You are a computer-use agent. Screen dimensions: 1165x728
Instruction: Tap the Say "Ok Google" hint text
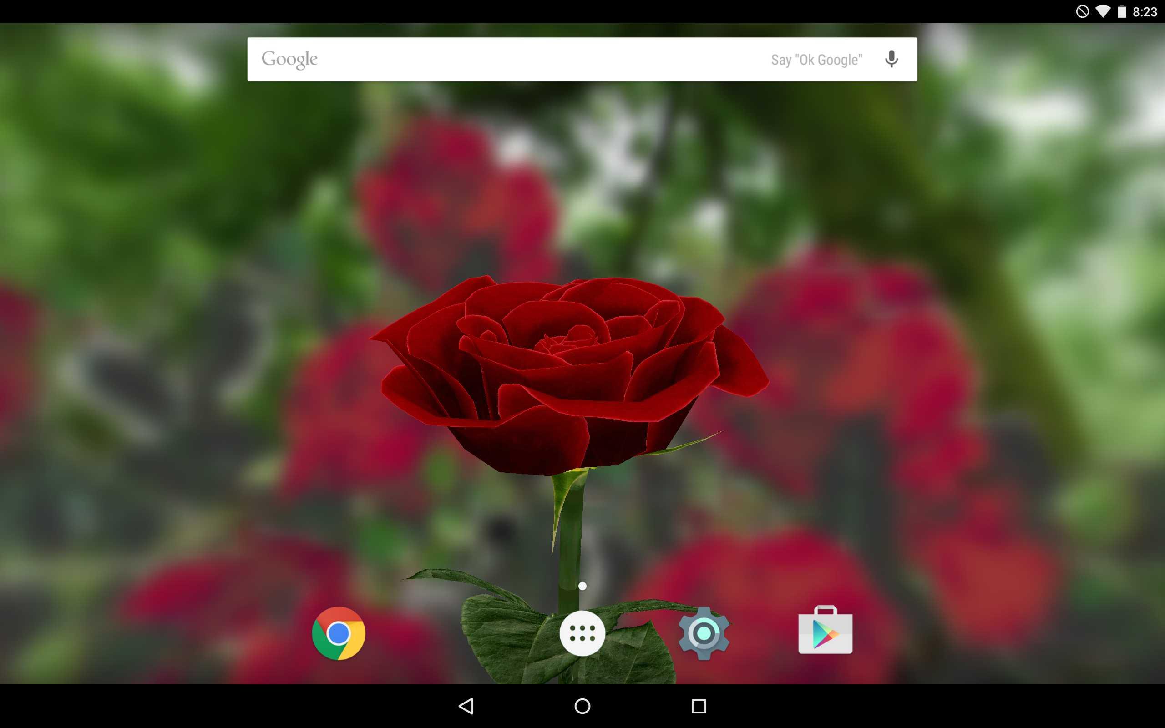coord(816,60)
